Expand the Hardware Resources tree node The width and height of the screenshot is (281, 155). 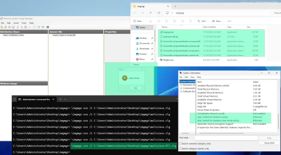click(x=181, y=85)
